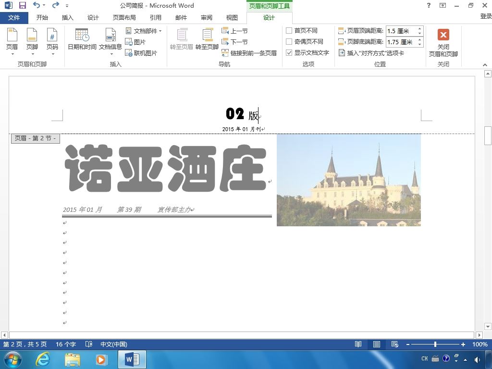Switch to the 视图 tab
Image resolution: width=492 pixels, height=369 pixels.
pyautogui.click(x=232, y=18)
